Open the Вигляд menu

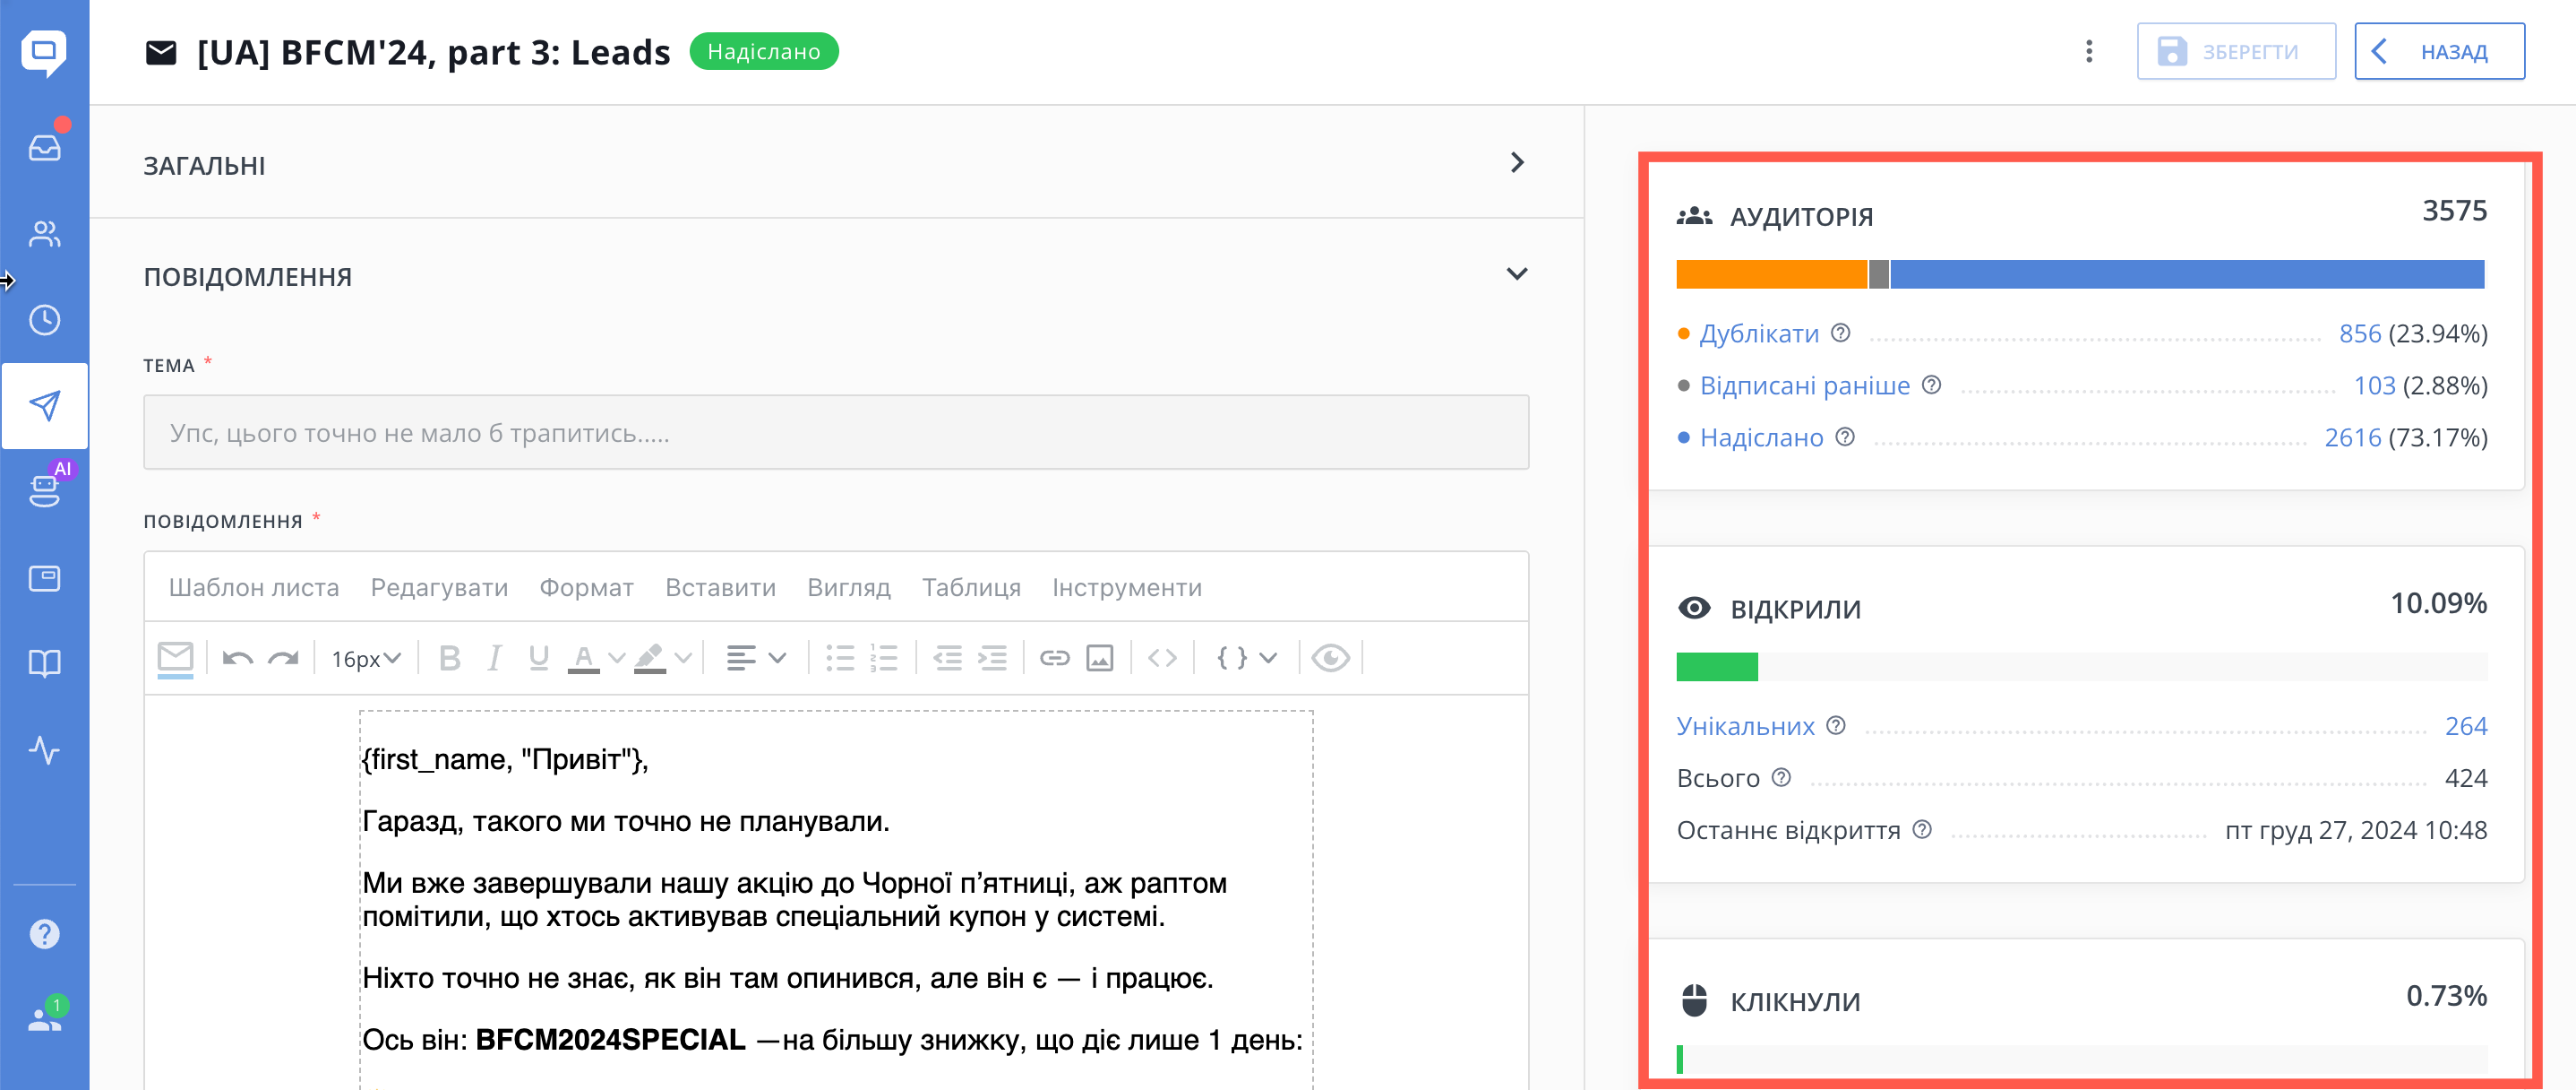point(849,587)
